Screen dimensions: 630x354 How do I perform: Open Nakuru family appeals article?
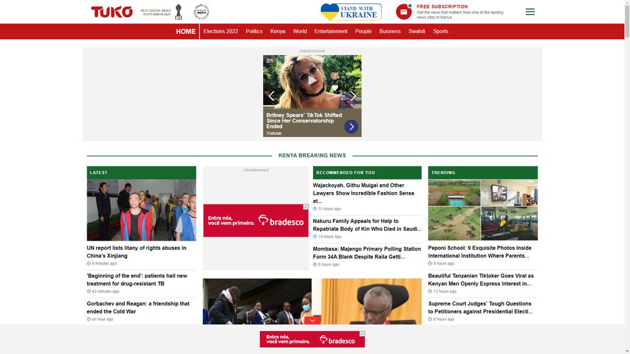coord(367,225)
